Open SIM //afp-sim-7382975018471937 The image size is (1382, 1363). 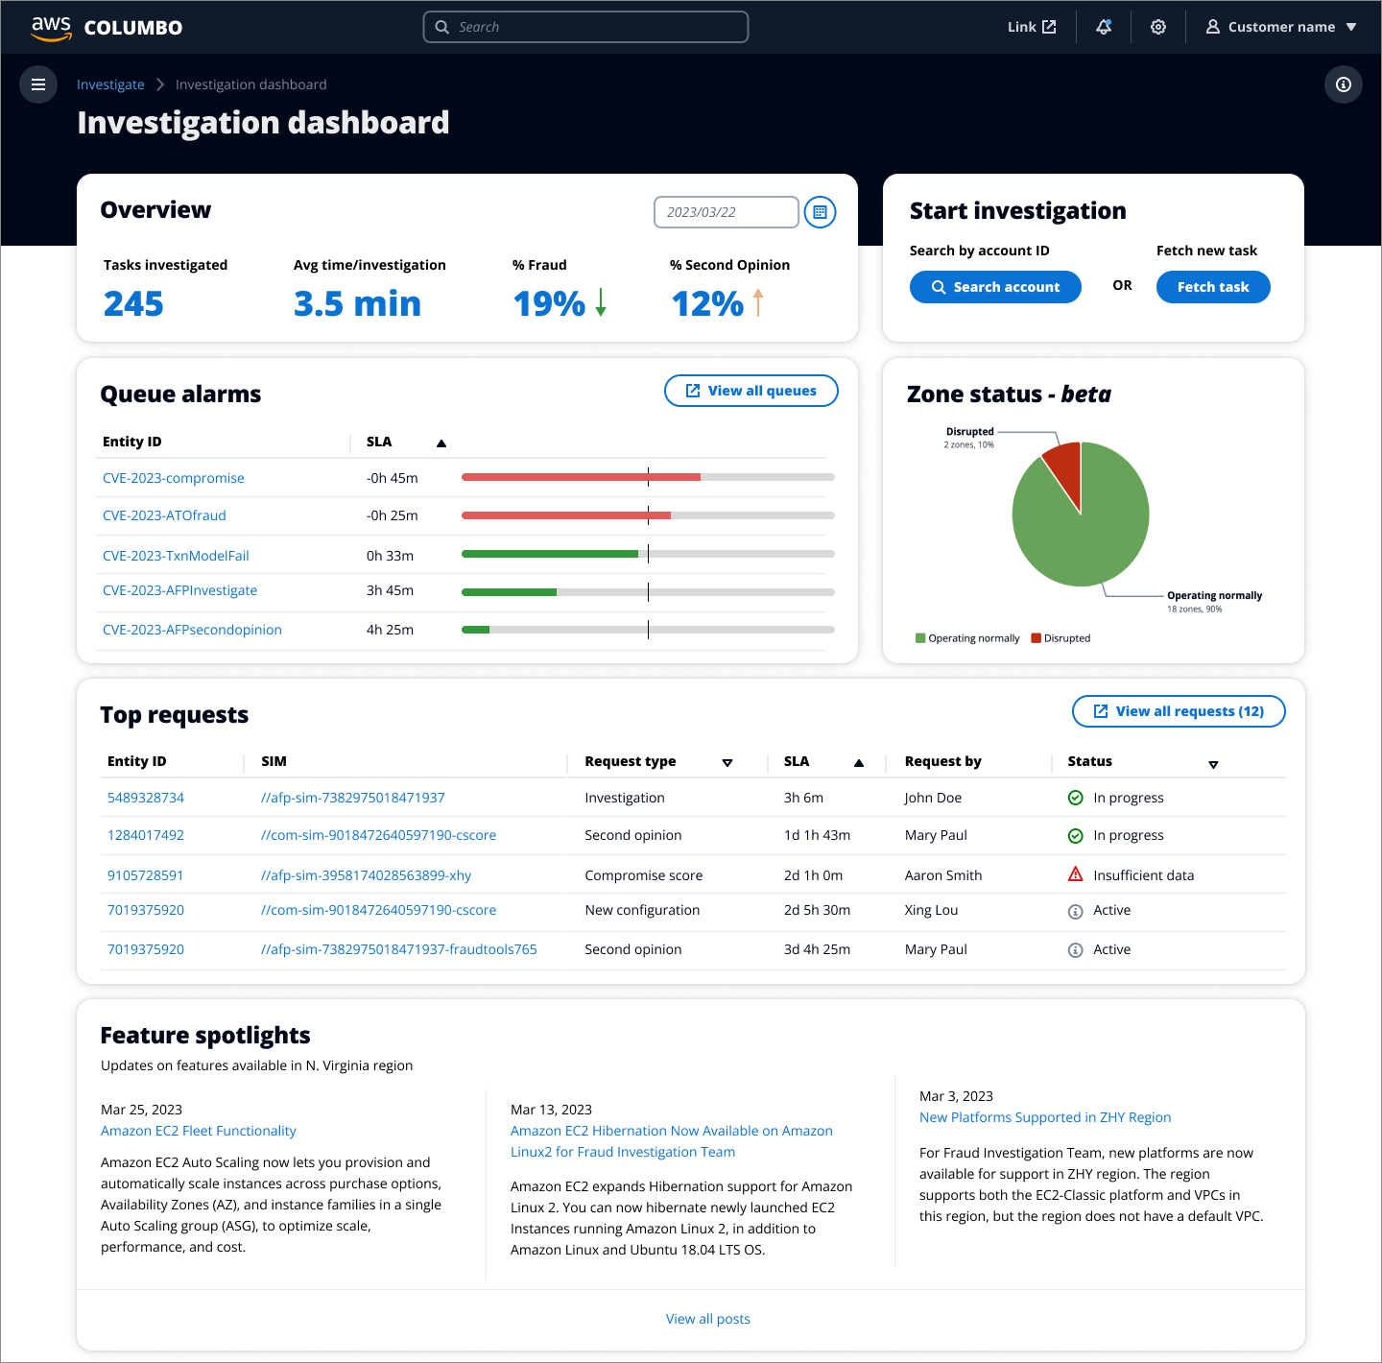353,798
